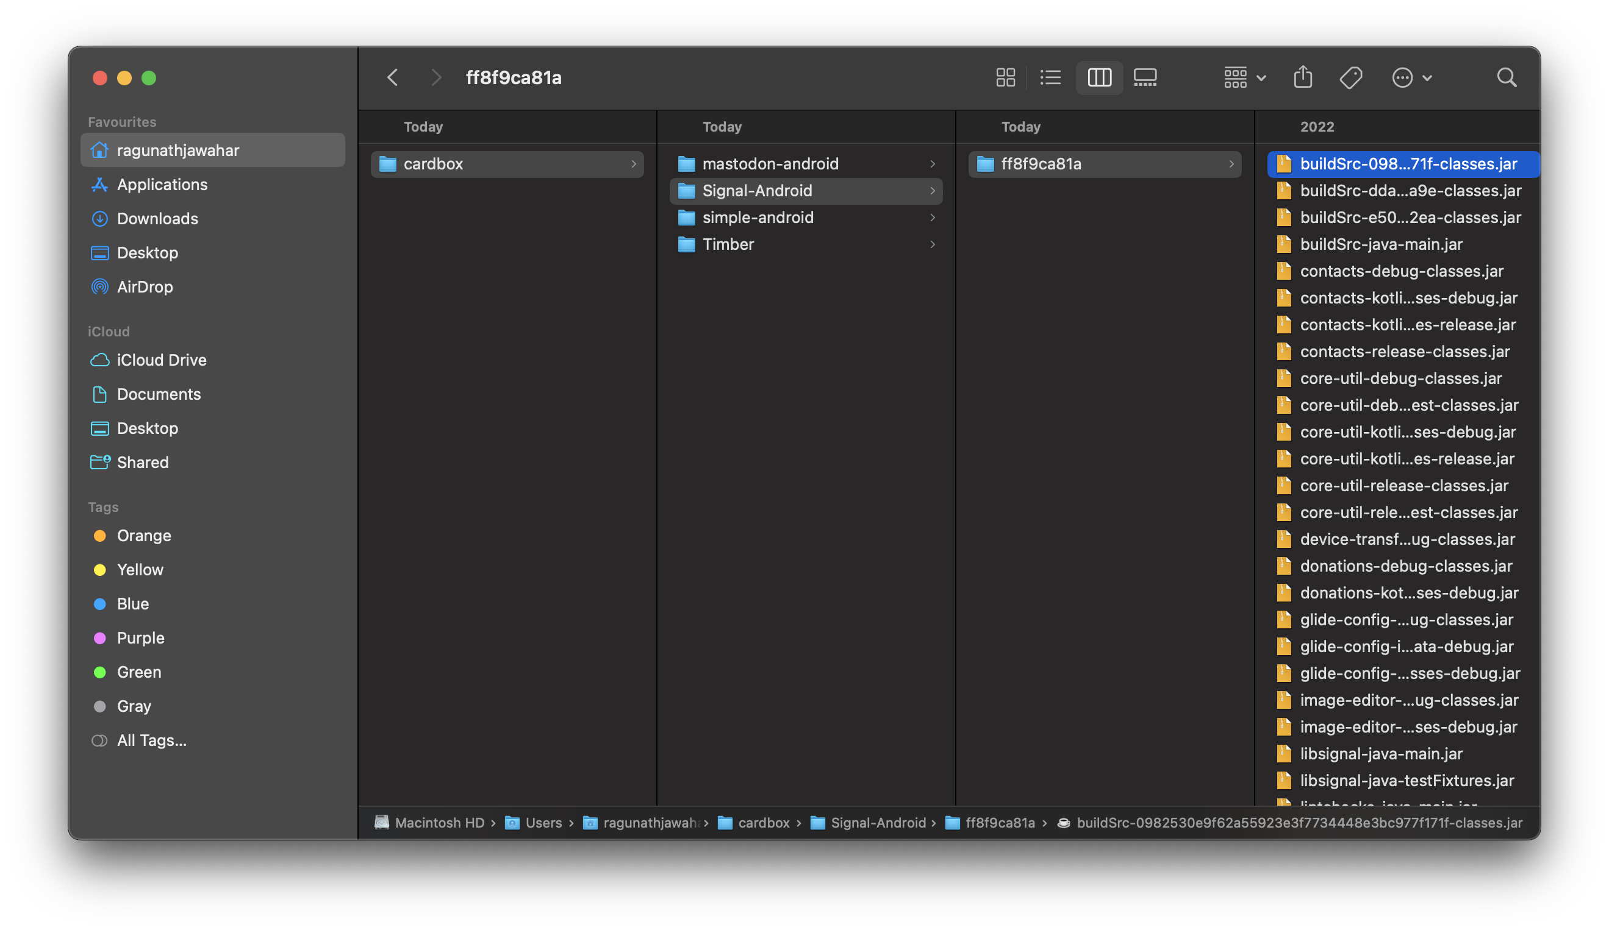Open the Group By dropdown

pos(1244,78)
